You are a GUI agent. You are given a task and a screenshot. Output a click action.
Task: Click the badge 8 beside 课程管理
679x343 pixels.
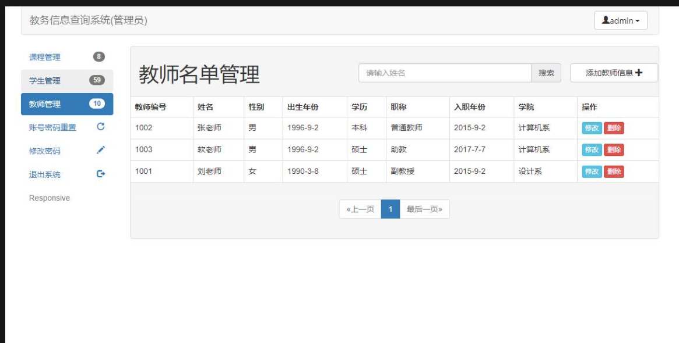(x=98, y=56)
